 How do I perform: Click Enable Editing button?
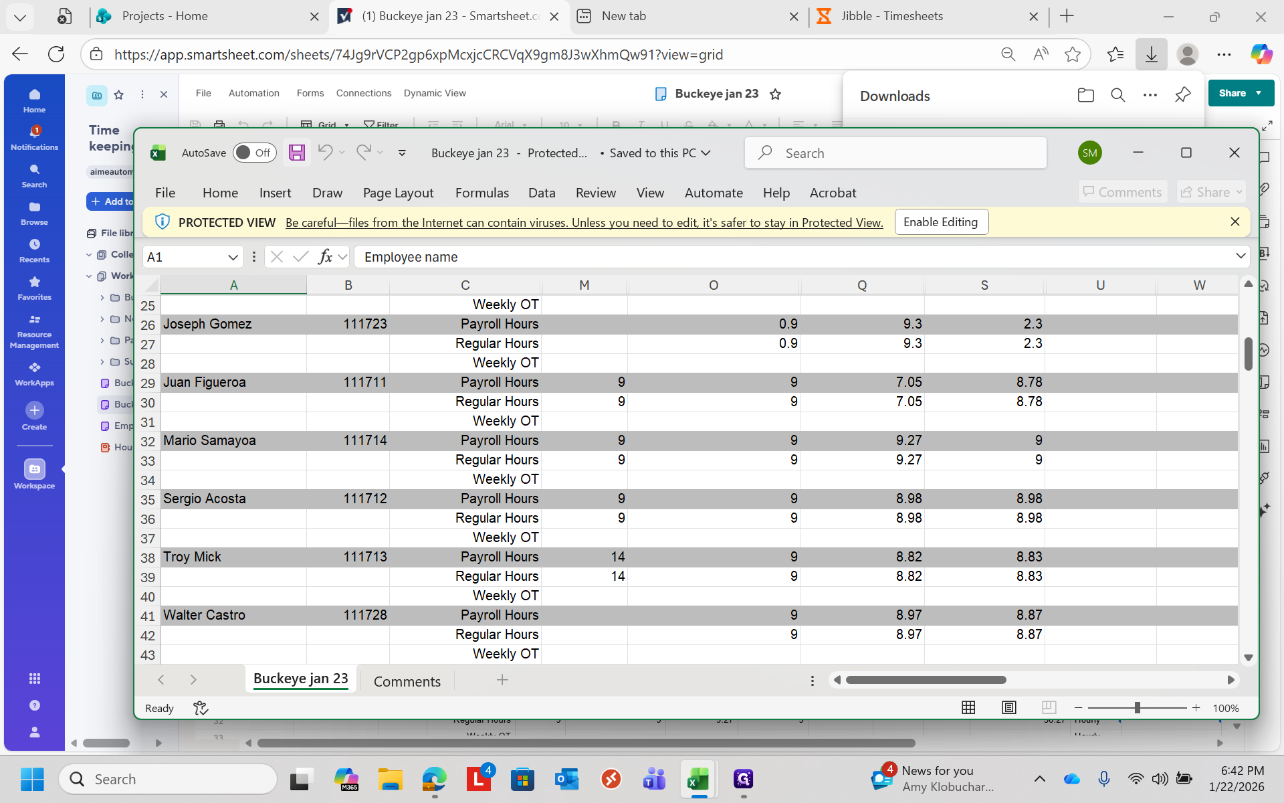coord(940,222)
